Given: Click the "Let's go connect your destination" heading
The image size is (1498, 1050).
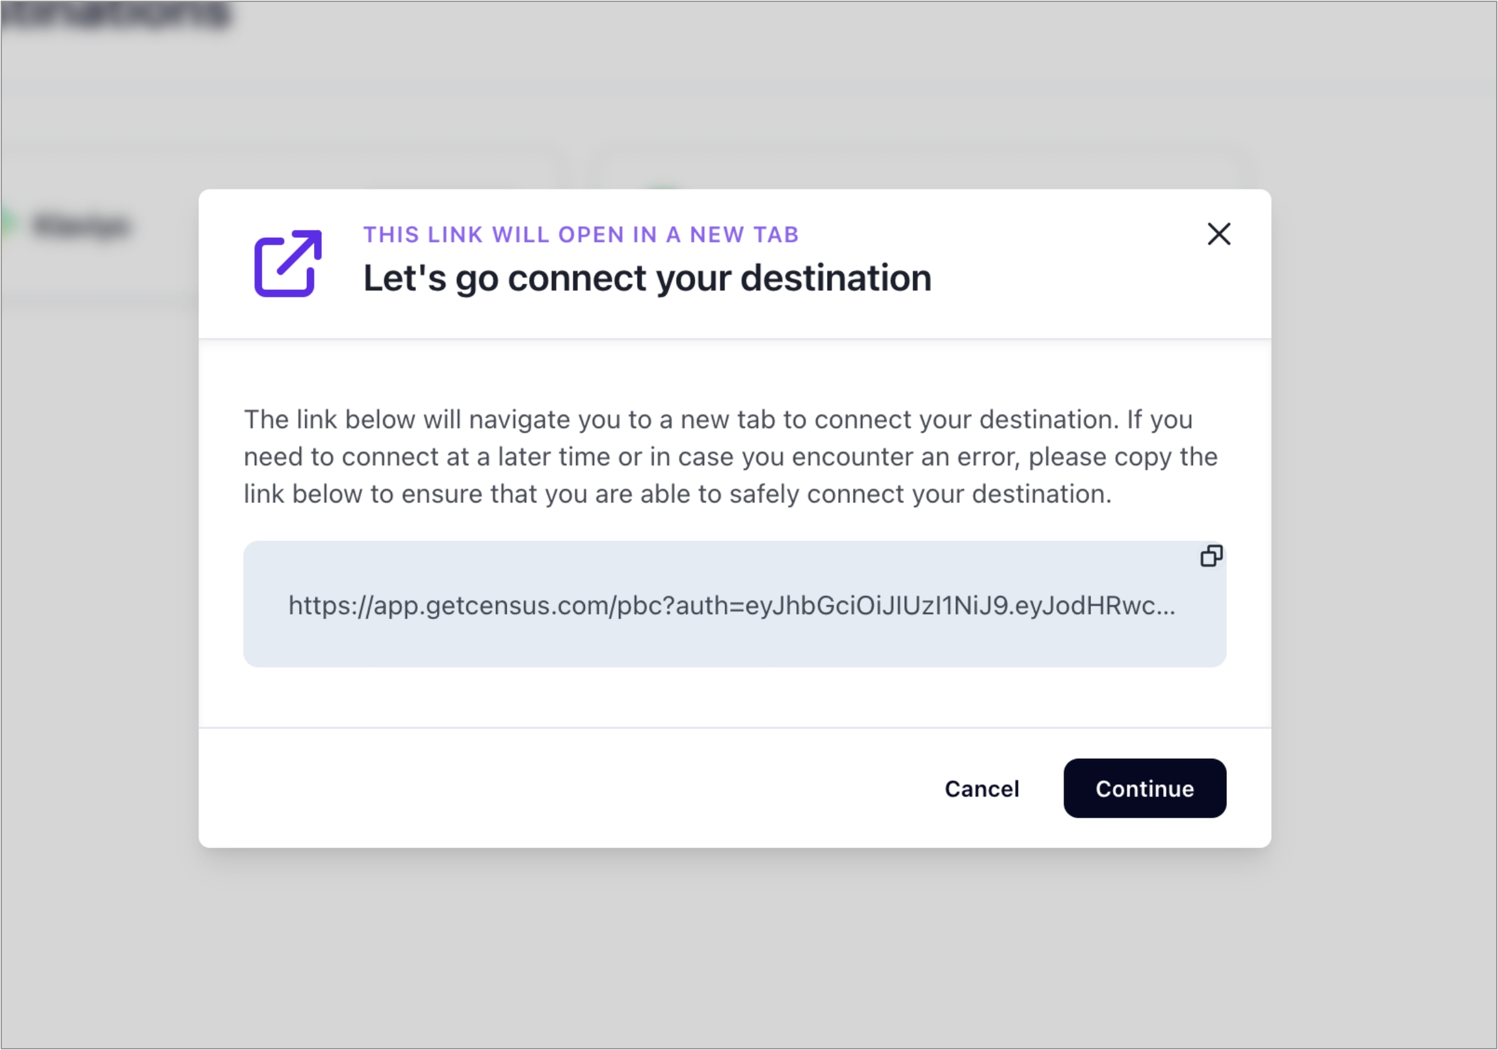Looking at the screenshot, I should [646, 279].
